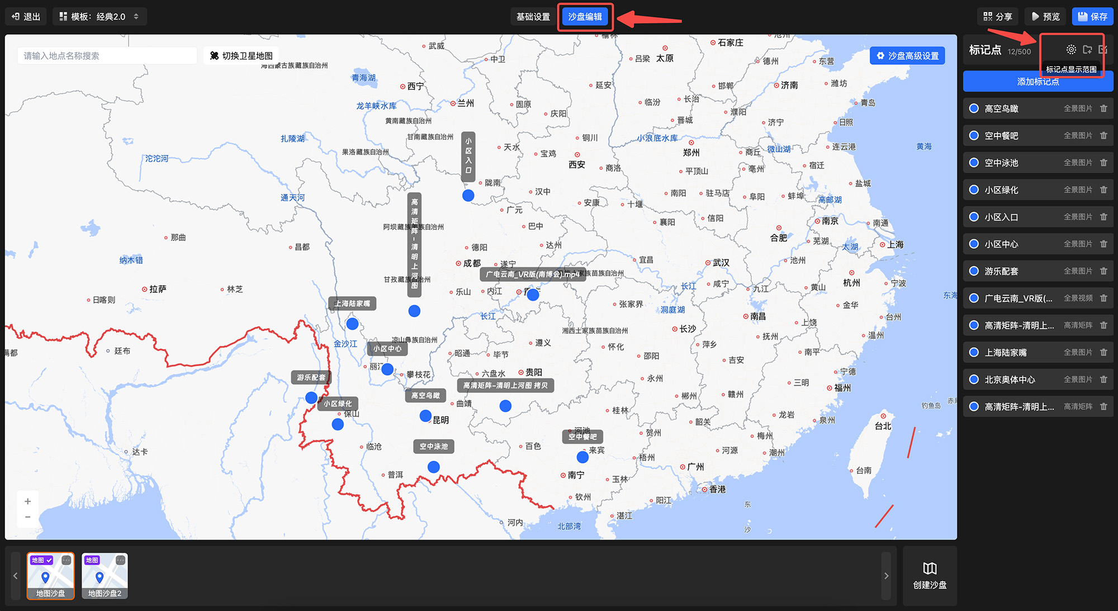Delete the 高空鸟瞰 marker via trash icon

(x=1103, y=108)
